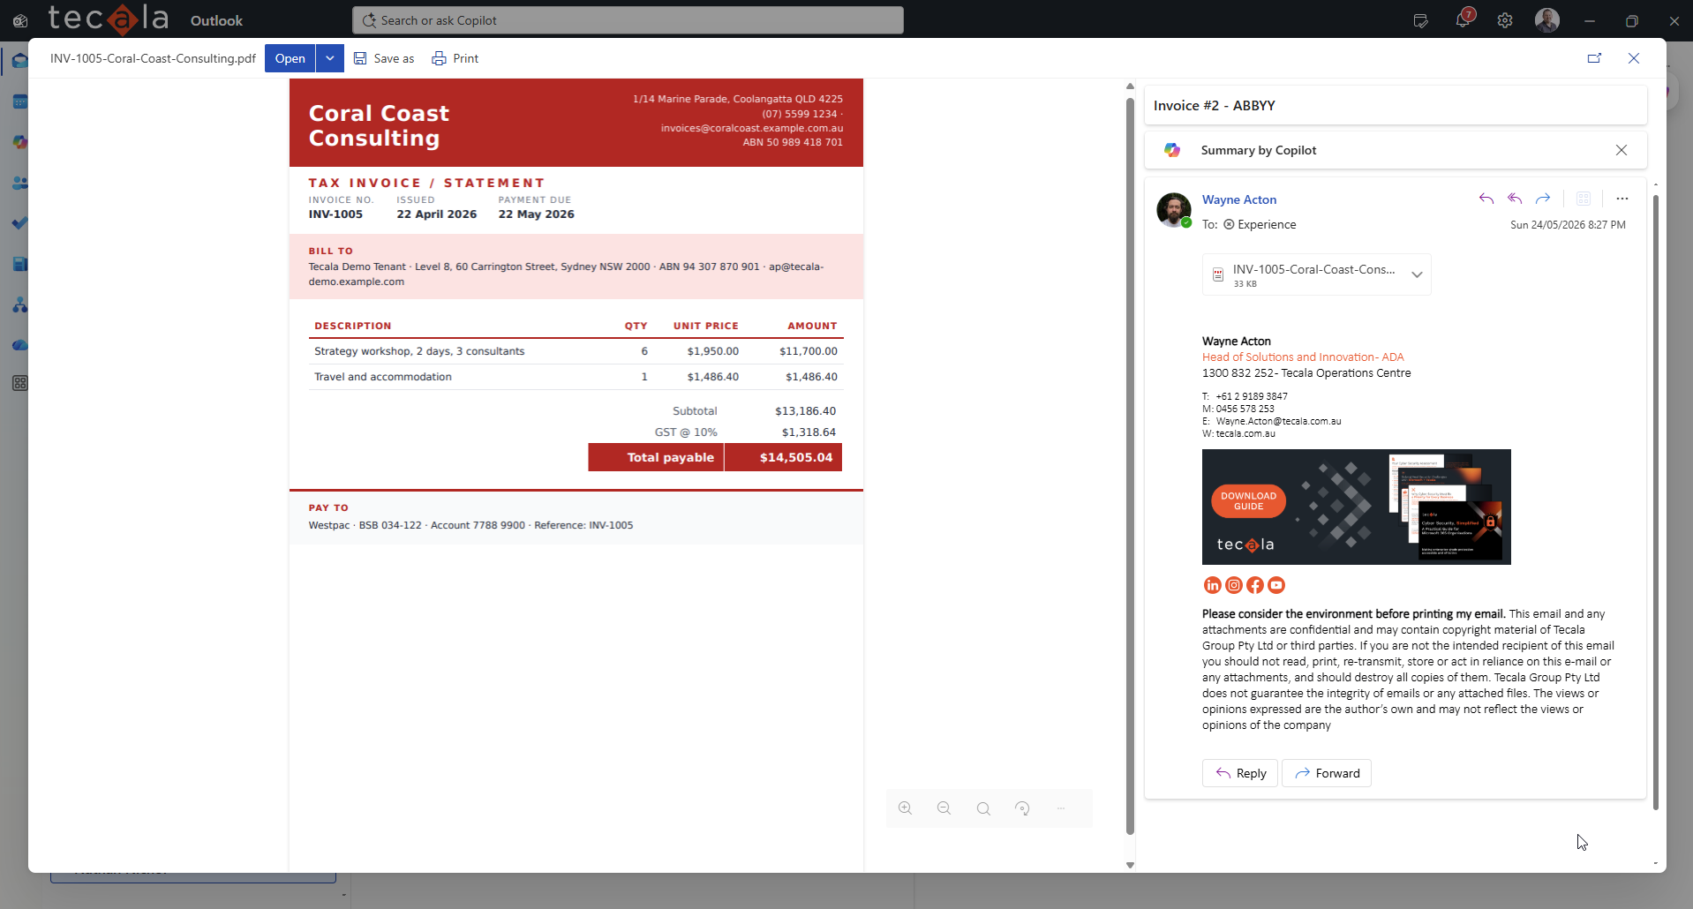Print the invoice PDF

[x=455, y=58]
